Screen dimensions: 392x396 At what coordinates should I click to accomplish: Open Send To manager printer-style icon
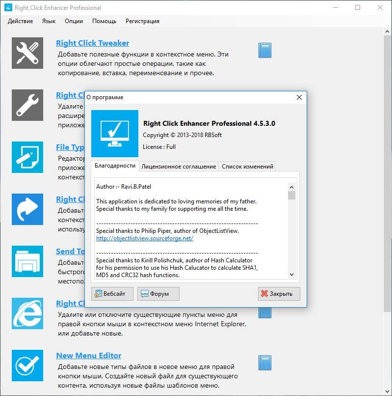click(27, 261)
